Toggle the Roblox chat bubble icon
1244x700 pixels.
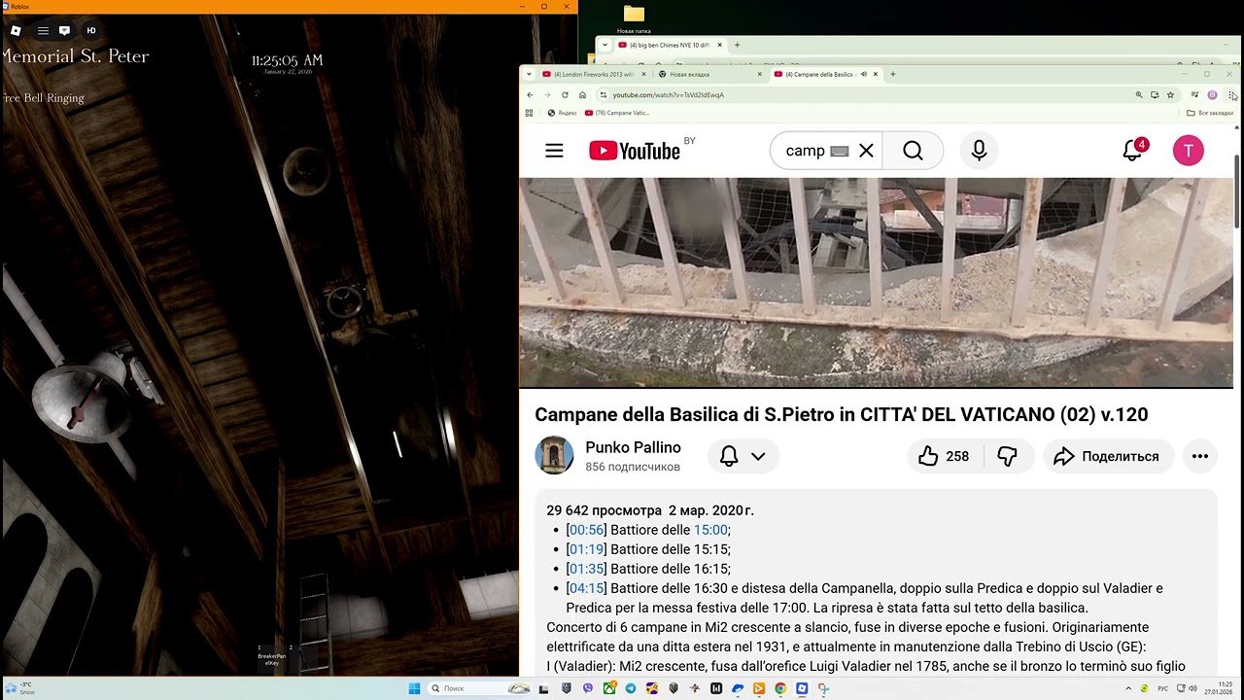(x=65, y=31)
